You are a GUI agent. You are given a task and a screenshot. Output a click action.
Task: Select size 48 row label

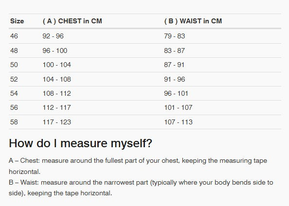click(14, 51)
